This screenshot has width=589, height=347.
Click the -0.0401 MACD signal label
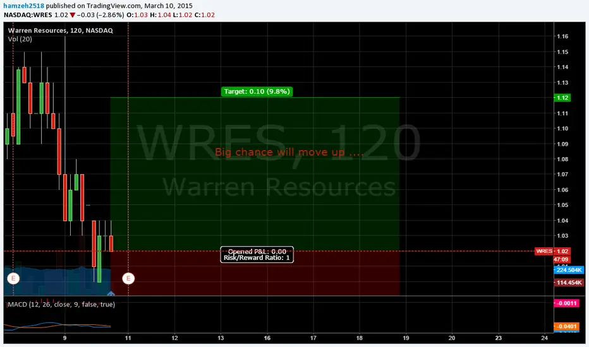(x=566, y=326)
